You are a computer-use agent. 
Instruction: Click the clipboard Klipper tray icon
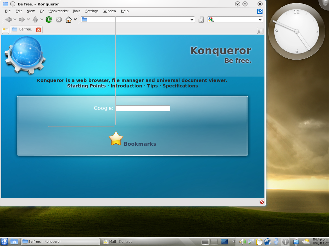pos(259,242)
